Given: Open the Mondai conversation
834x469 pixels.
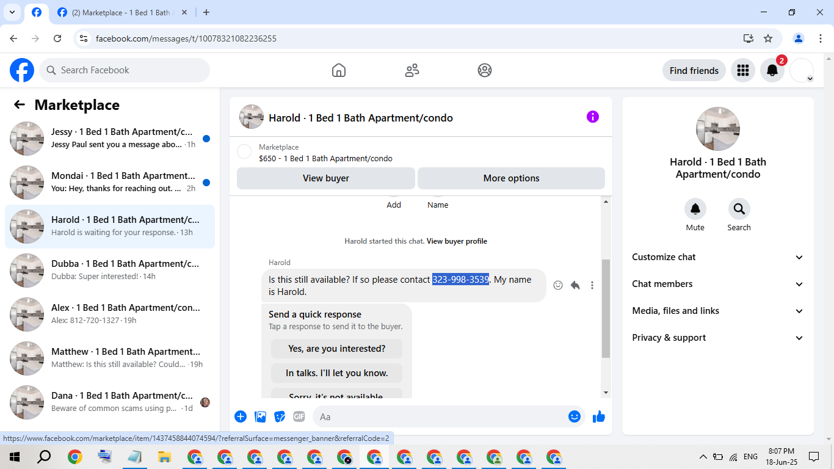Looking at the screenshot, I should [110, 183].
